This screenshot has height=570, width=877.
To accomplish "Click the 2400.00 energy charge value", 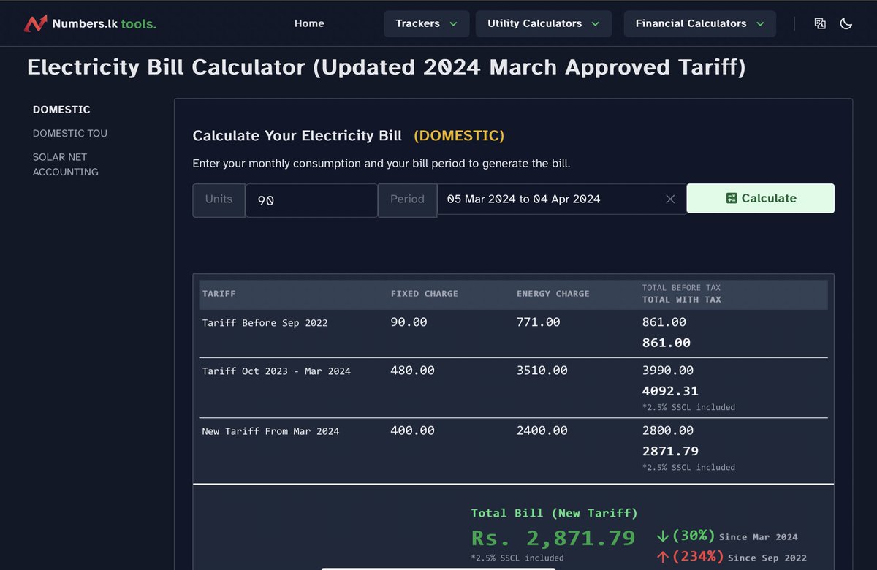I will pos(542,430).
